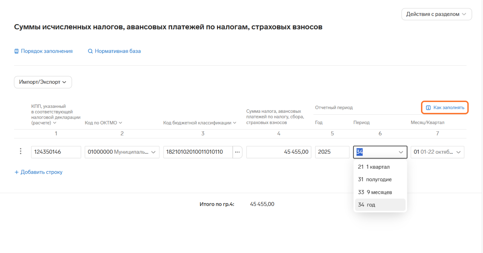The height and width of the screenshot is (253, 483).
Task: Select 34 год period option
Action: point(367,205)
